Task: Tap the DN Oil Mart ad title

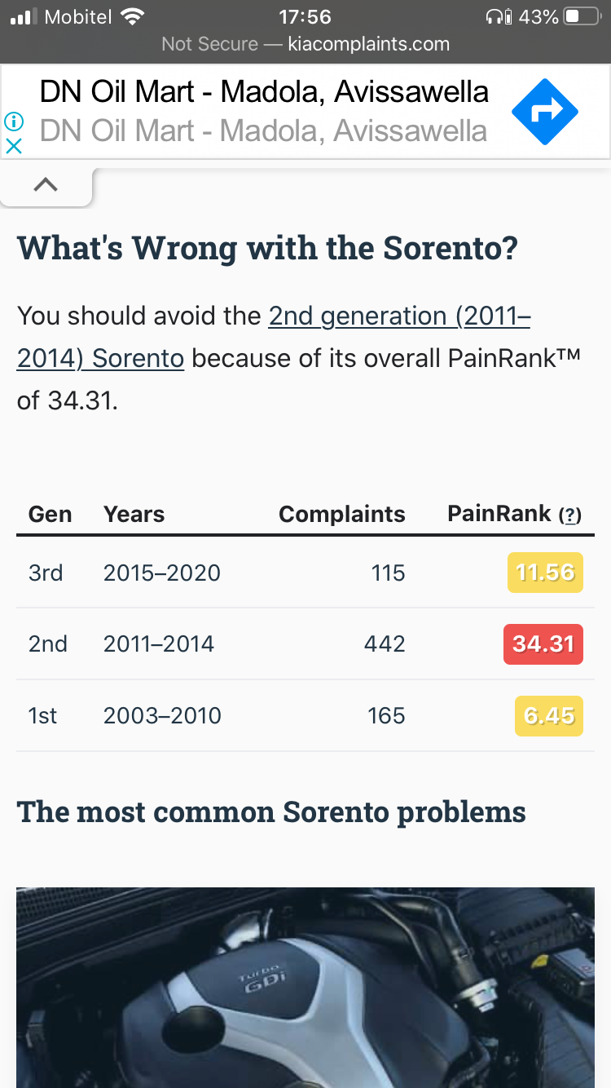Action: pos(264,91)
